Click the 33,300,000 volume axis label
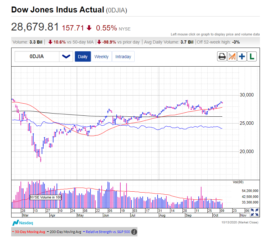 (250, 203)
